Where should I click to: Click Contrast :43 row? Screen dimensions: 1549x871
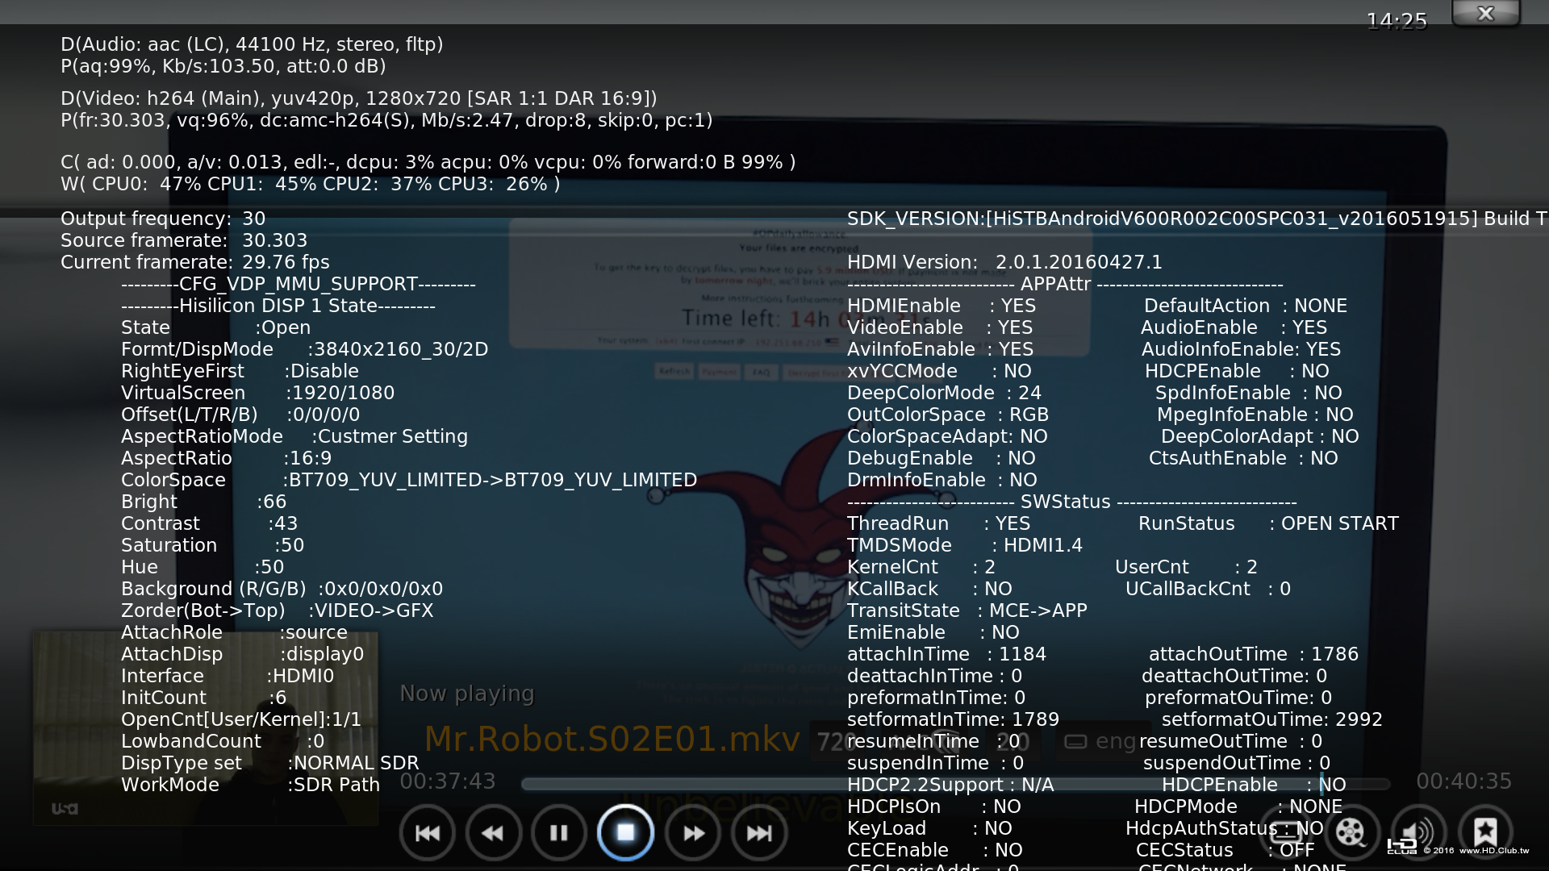210,523
